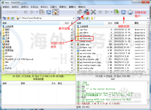Click local pane folder tree icon
The image size is (151, 110).
[x=4, y=18]
